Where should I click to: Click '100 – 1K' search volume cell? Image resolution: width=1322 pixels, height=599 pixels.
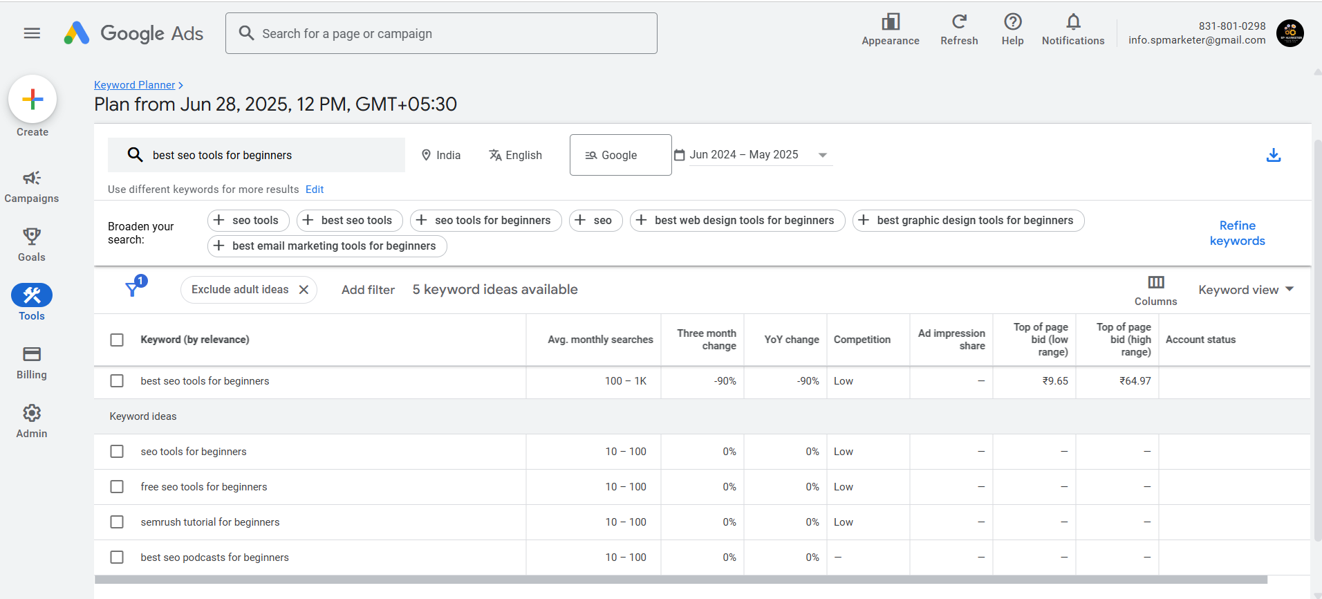click(626, 381)
